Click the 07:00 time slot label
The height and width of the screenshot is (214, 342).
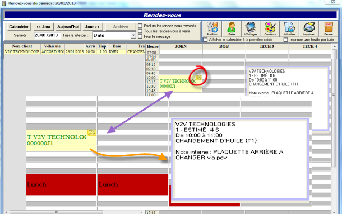[151, 53]
